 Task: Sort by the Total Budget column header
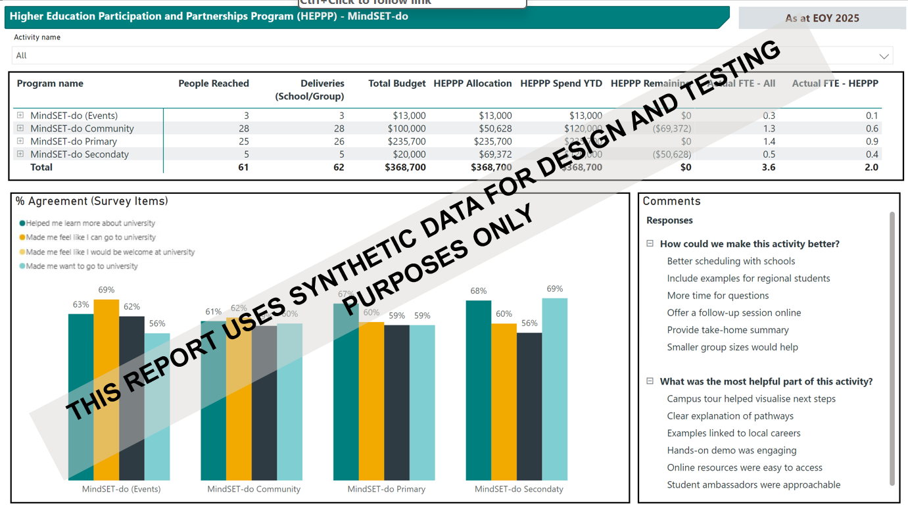coord(396,83)
